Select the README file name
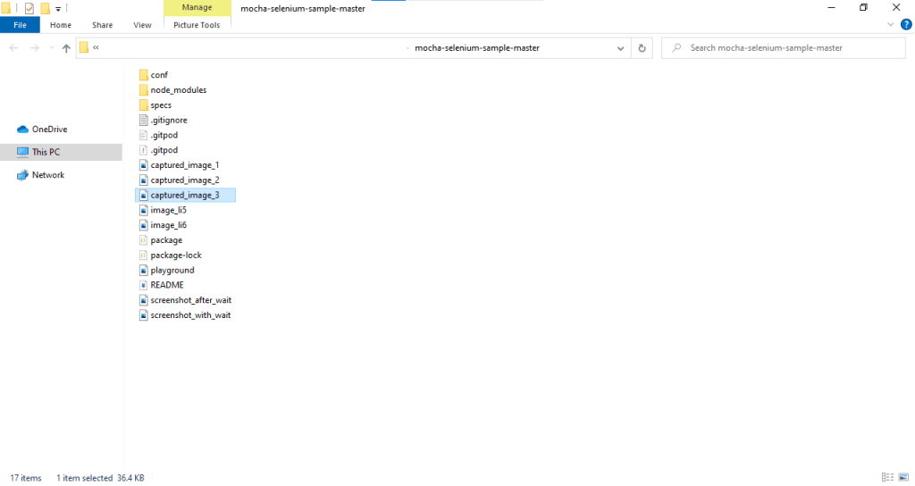This screenshot has height=486, width=915. click(x=167, y=285)
